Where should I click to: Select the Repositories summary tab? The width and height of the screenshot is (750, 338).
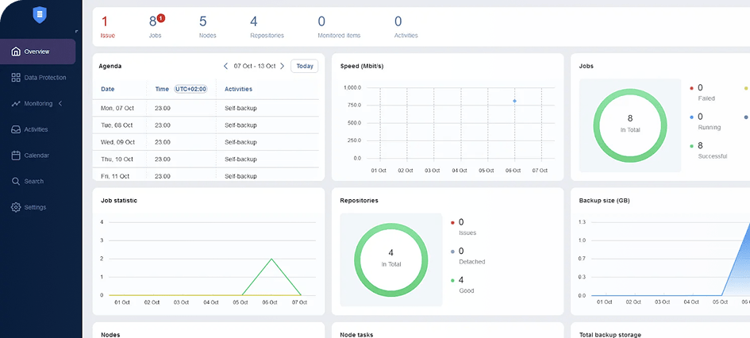[x=267, y=26]
